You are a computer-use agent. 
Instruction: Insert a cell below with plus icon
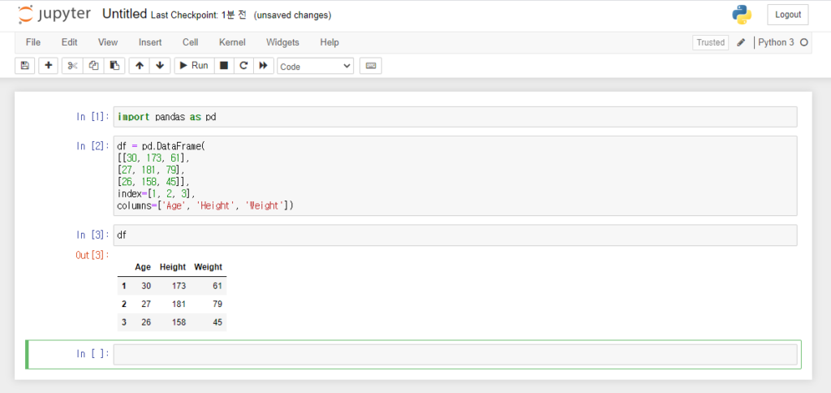click(49, 66)
